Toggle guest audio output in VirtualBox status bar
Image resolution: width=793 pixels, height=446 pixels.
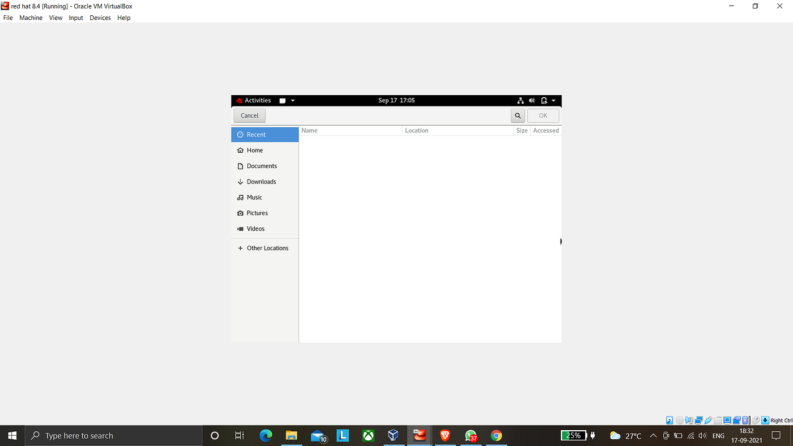click(x=690, y=420)
